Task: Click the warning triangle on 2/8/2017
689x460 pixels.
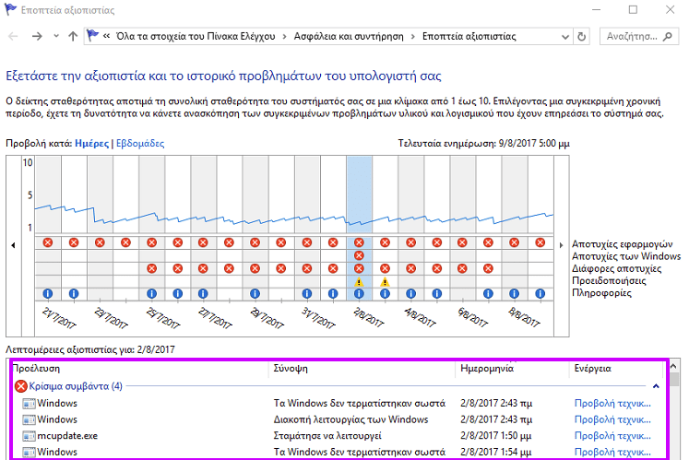Action: click(359, 282)
